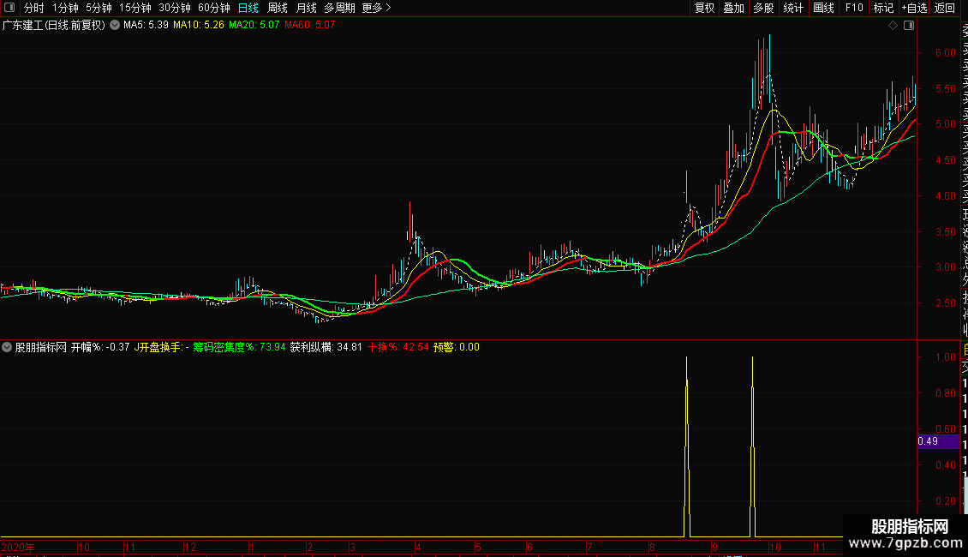
Task: Select the 15分钟 period tab
Action: [135, 8]
